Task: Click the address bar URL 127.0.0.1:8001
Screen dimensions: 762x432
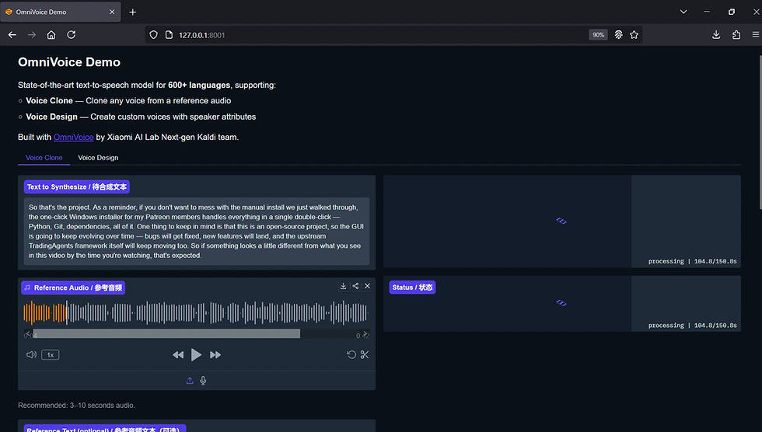Action: coord(201,35)
